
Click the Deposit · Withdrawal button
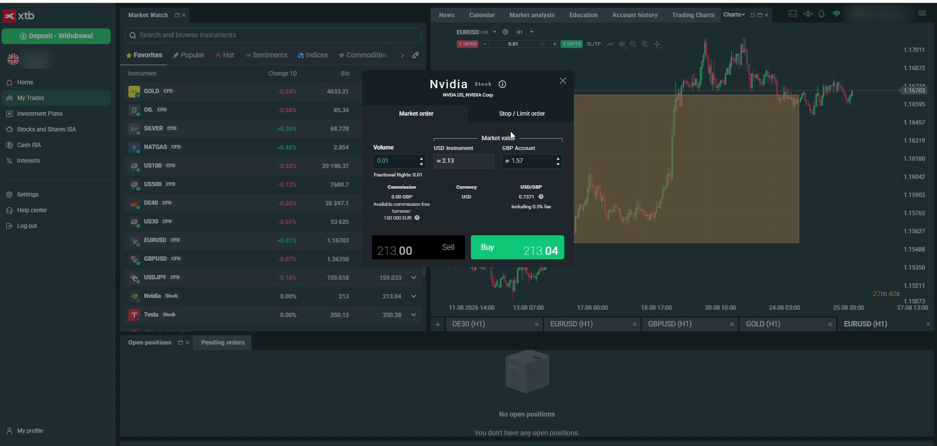click(56, 36)
